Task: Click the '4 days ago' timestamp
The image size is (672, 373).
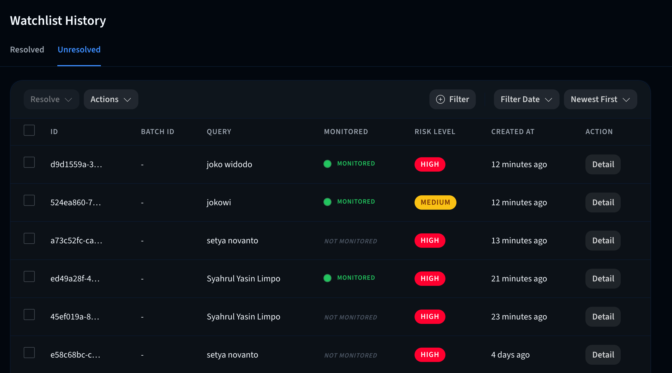Action: (510, 355)
